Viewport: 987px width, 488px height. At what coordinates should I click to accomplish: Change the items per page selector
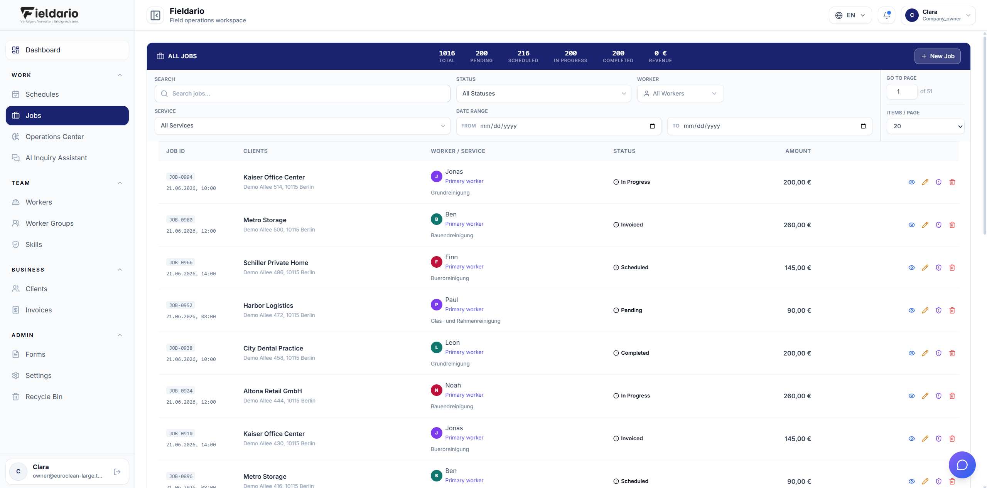pyautogui.click(x=925, y=126)
